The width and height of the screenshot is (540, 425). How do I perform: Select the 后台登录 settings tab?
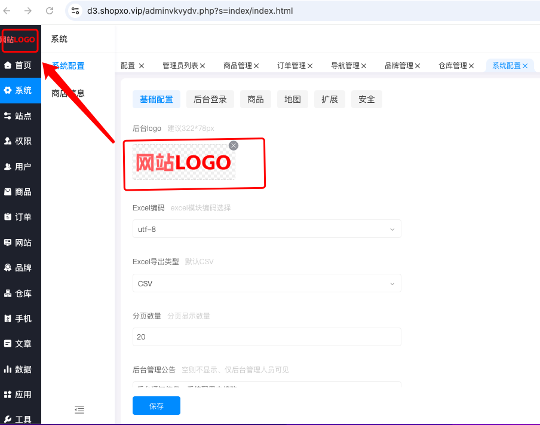210,99
